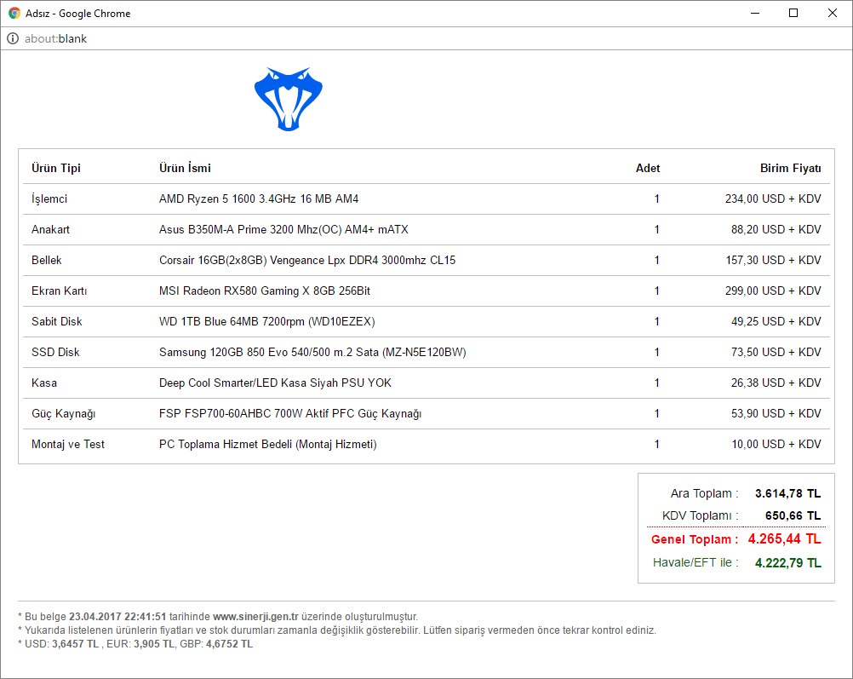
Task: Select the Güç Kaynağı row label
Action: (x=64, y=414)
